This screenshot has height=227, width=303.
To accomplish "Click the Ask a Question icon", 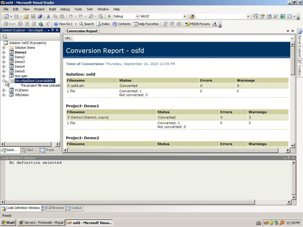I will (215, 24).
